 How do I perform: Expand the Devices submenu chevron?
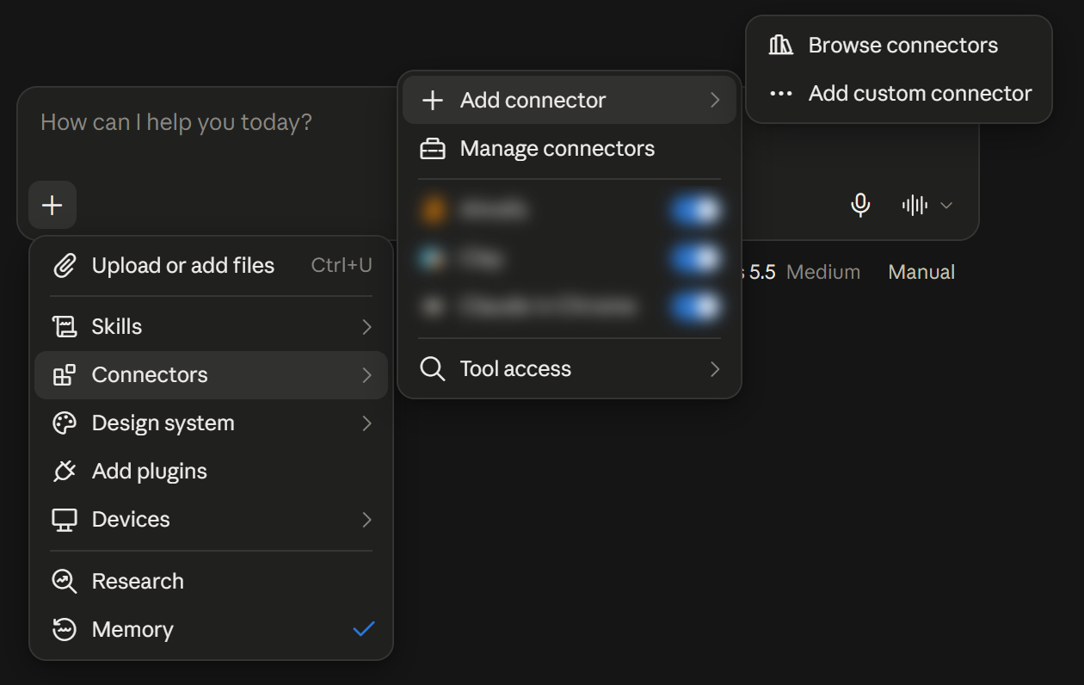pyautogui.click(x=366, y=520)
